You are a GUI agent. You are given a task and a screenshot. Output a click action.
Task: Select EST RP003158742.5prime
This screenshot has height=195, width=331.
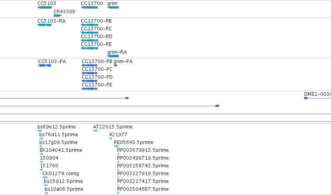click(143, 166)
